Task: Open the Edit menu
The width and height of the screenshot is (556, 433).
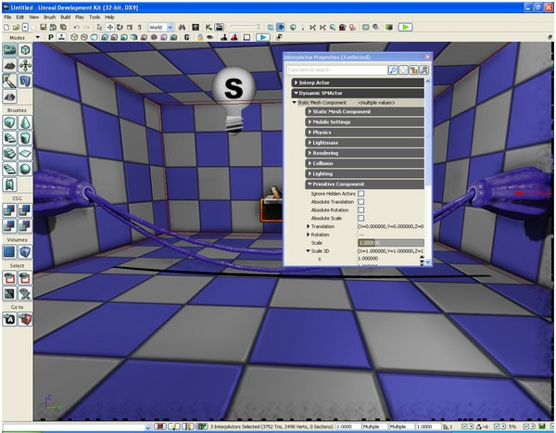Action: 19,17
